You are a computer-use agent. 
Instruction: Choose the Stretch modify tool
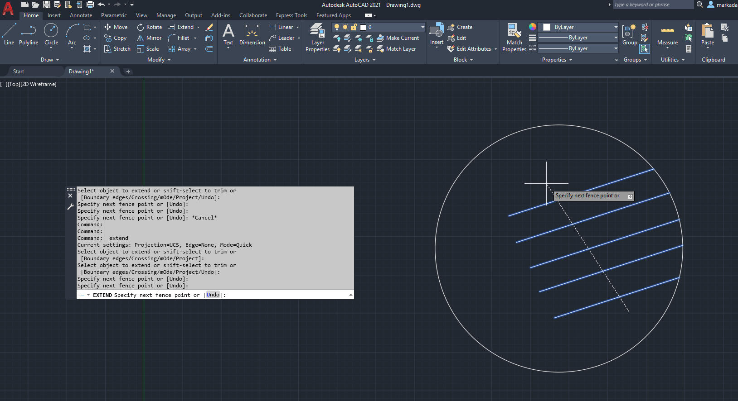click(x=117, y=49)
